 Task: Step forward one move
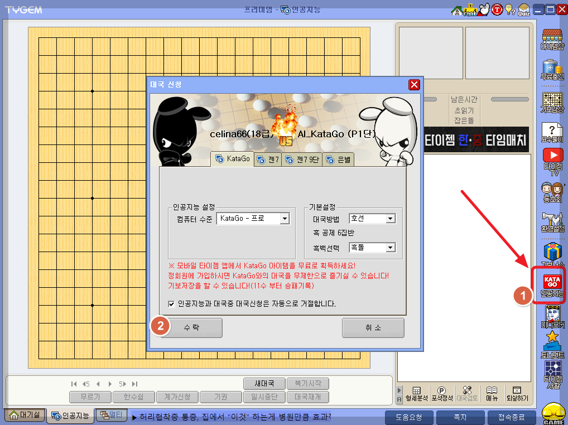110,384
